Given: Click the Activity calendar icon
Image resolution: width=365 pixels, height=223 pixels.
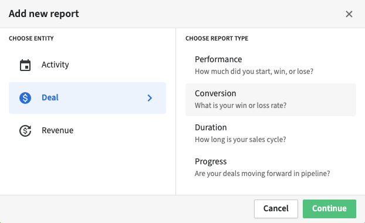Looking at the screenshot, I should pyautogui.click(x=25, y=65).
